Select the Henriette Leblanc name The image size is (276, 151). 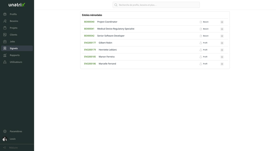[x=108, y=50]
